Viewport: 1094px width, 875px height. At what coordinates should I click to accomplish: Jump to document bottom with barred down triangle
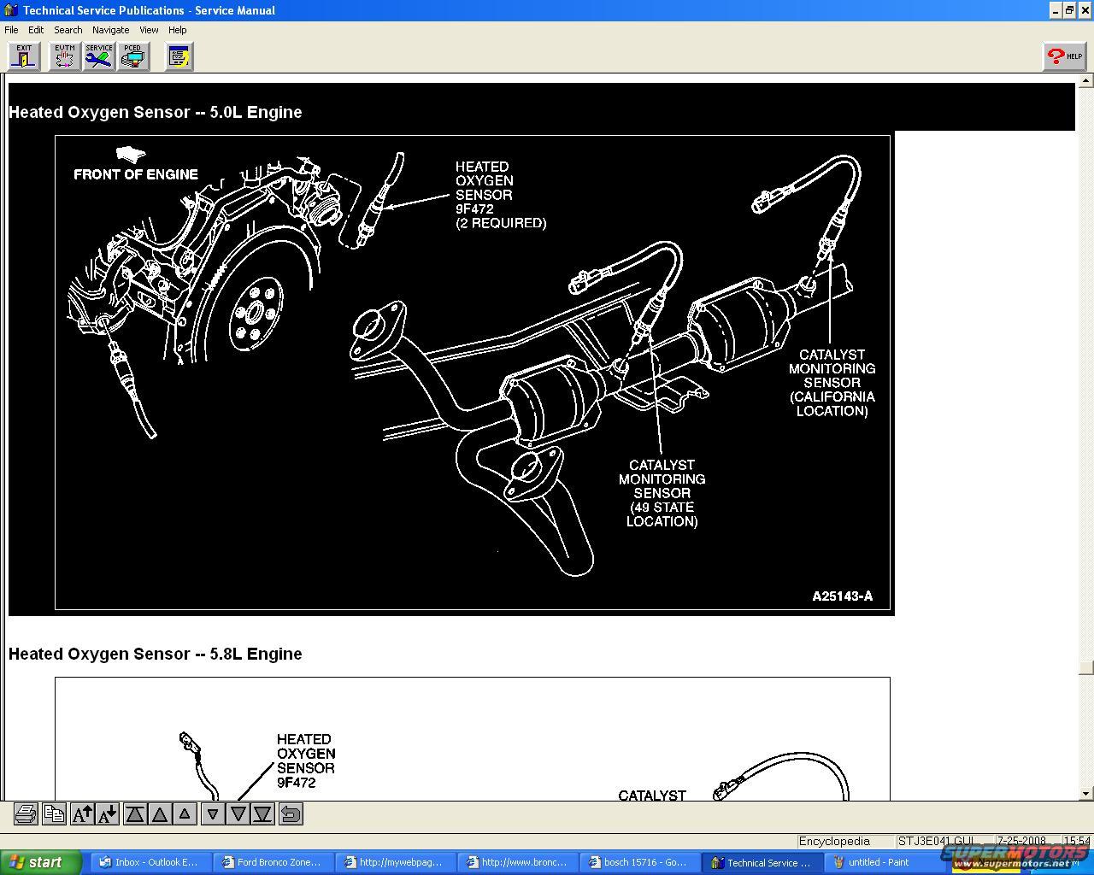click(x=263, y=814)
